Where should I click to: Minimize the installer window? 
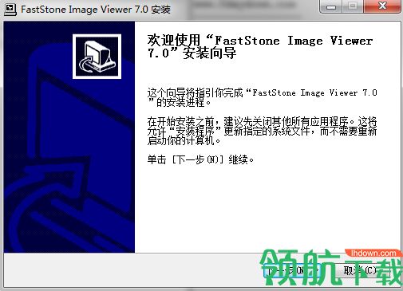tap(331, 6)
